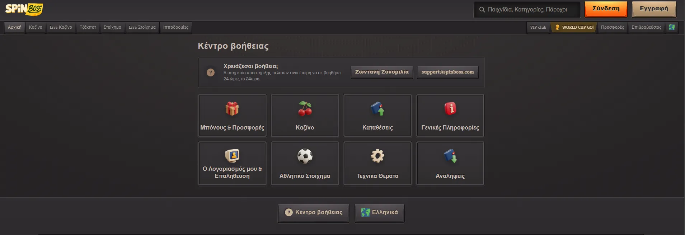Open Μπόνους & Προσφορές help label
Screen dimensions: 685x235
click(232, 128)
